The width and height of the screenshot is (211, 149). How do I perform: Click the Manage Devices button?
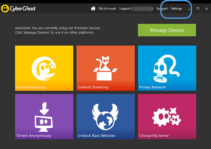pyautogui.click(x=167, y=30)
